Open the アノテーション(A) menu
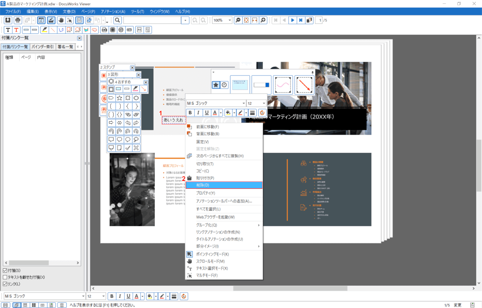The height and width of the screenshot is (308, 482). (113, 12)
